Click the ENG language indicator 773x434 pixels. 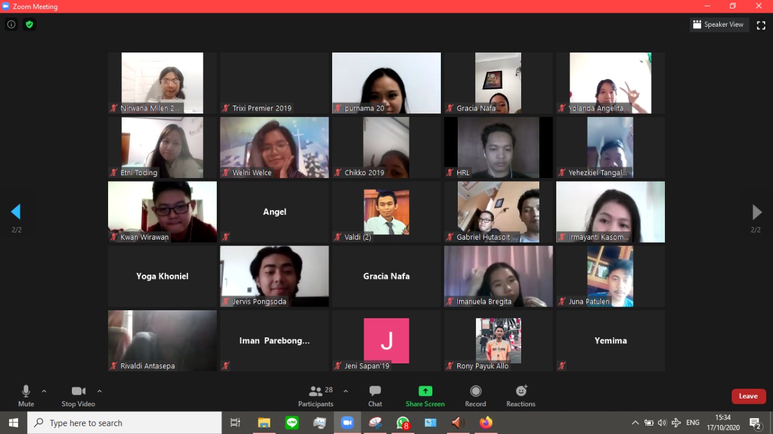click(693, 423)
